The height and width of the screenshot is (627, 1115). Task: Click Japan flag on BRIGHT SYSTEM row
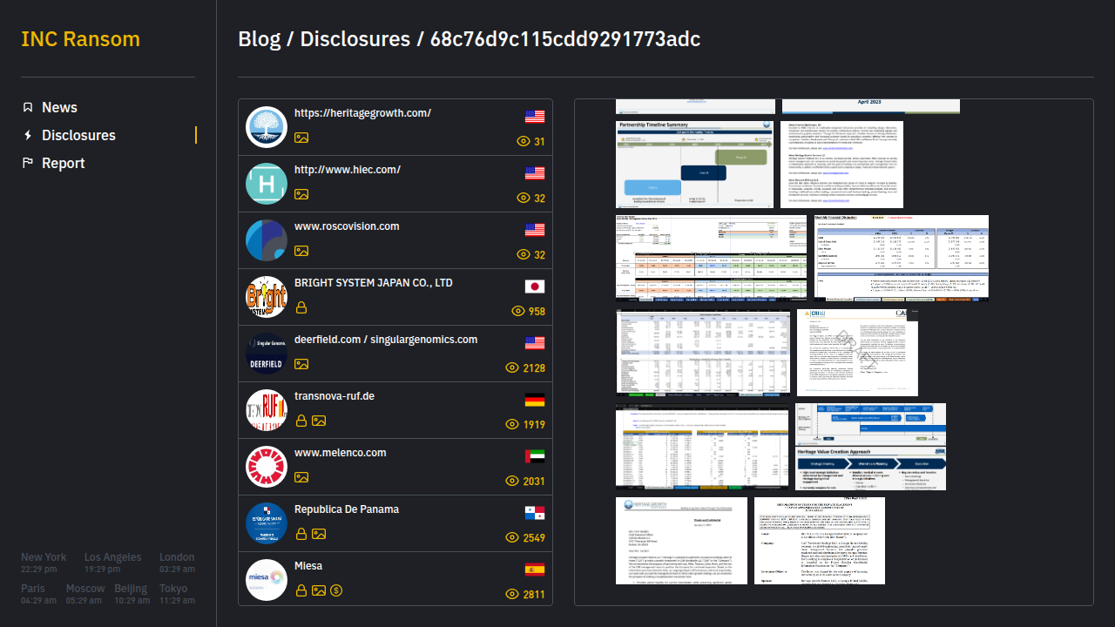(535, 287)
